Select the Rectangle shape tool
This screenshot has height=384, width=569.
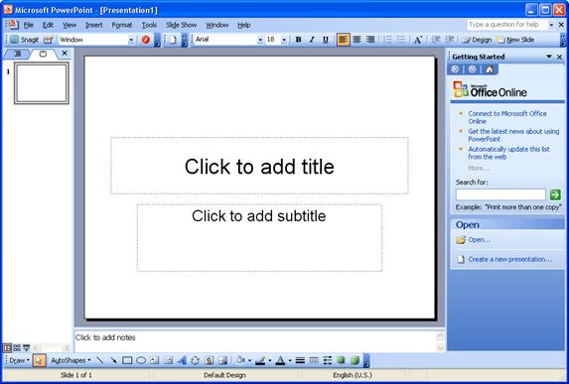[x=127, y=360]
